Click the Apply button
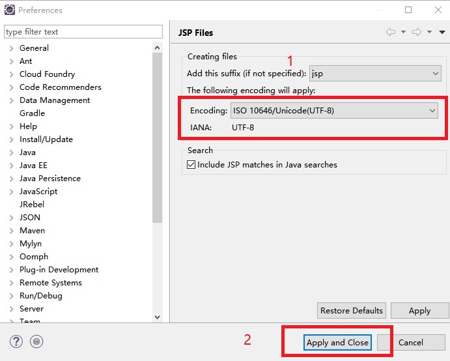Screen dimensions: 450x361 (420, 310)
